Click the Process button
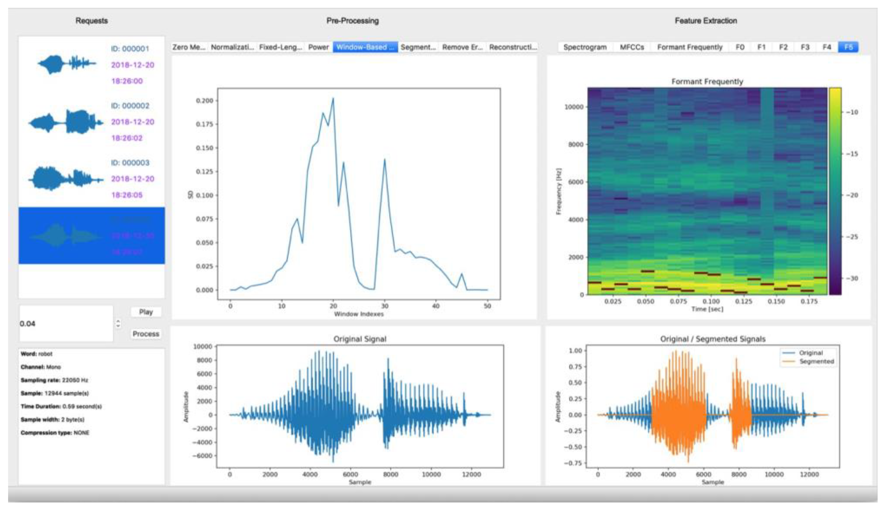Screen dimensions: 884x510 click(146, 334)
